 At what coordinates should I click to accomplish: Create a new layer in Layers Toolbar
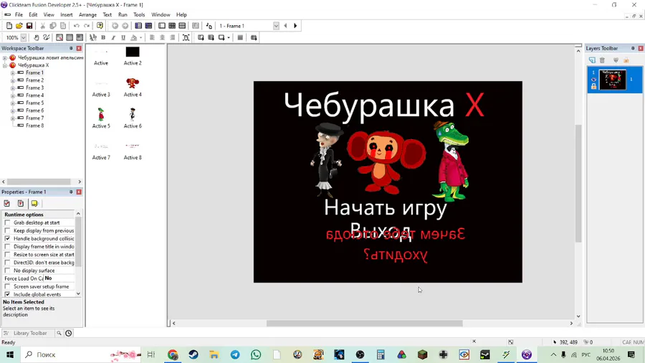[x=592, y=60]
